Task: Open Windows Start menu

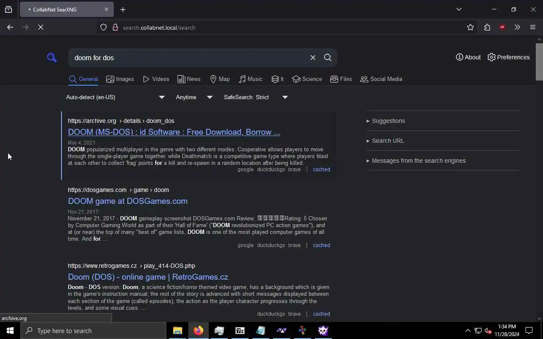Action: point(10,331)
